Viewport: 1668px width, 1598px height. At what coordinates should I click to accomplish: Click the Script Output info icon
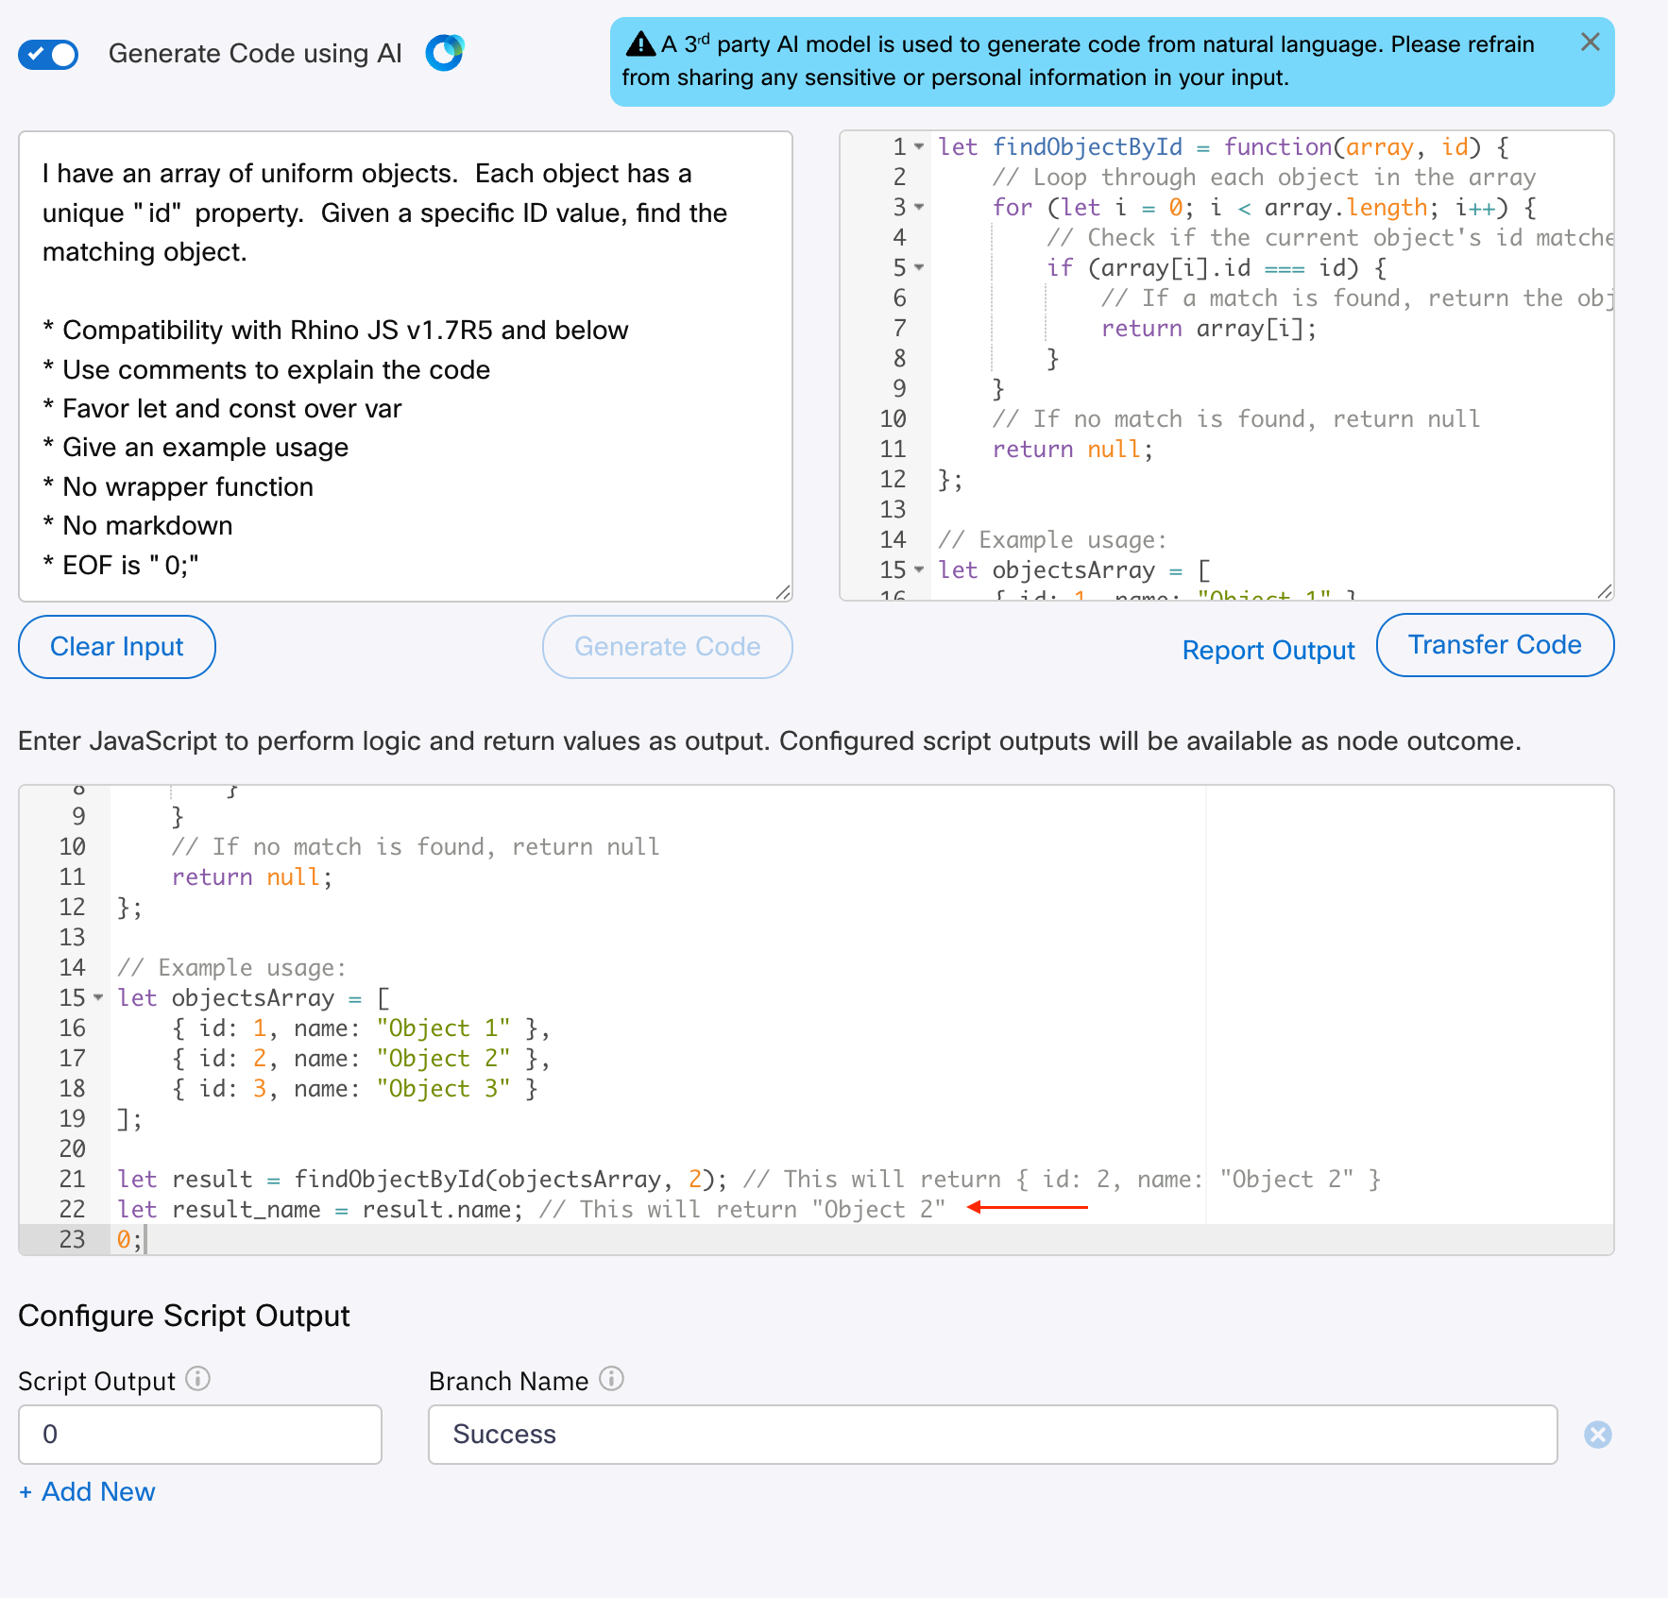[x=197, y=1379]
